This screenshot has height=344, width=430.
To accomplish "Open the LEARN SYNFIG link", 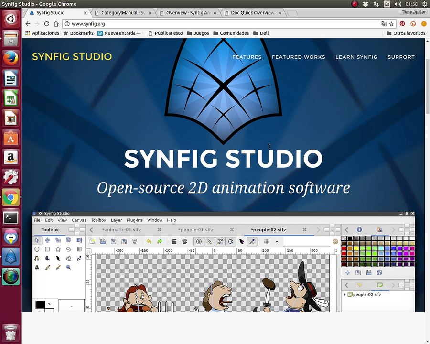I will point(356,57).
